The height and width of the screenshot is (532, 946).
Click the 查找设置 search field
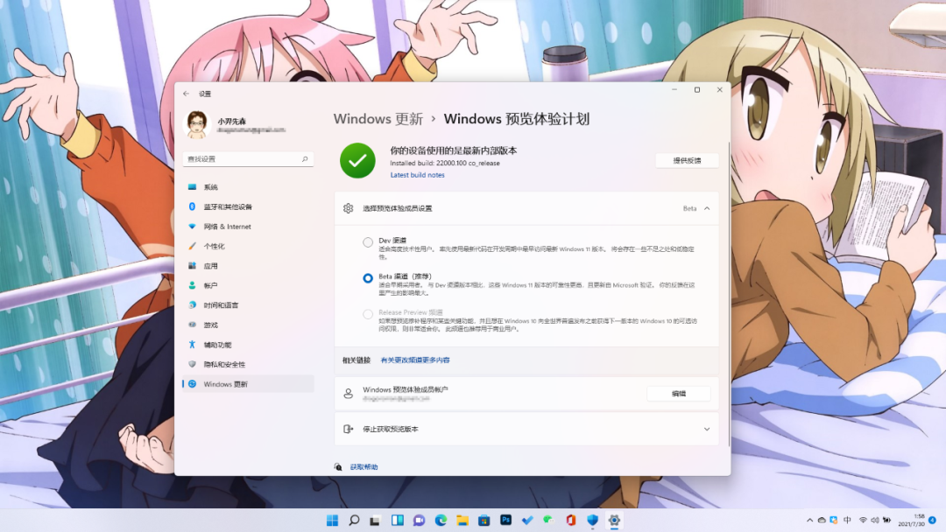pos(248,159)
